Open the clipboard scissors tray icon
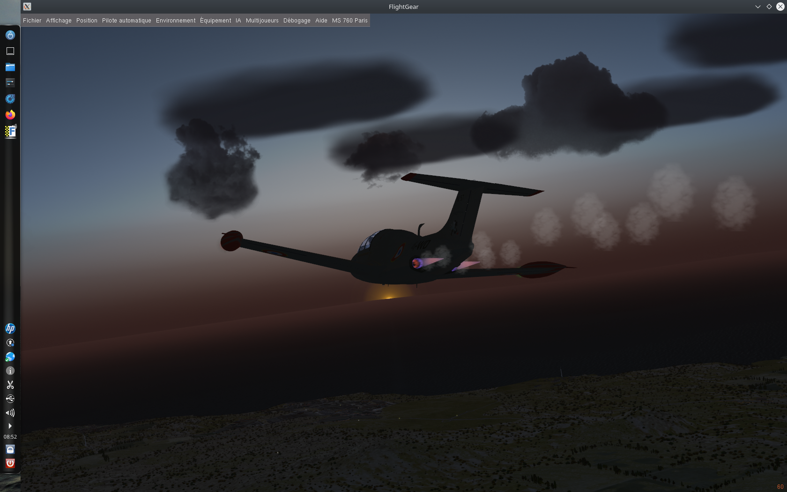 coord(10,385)
